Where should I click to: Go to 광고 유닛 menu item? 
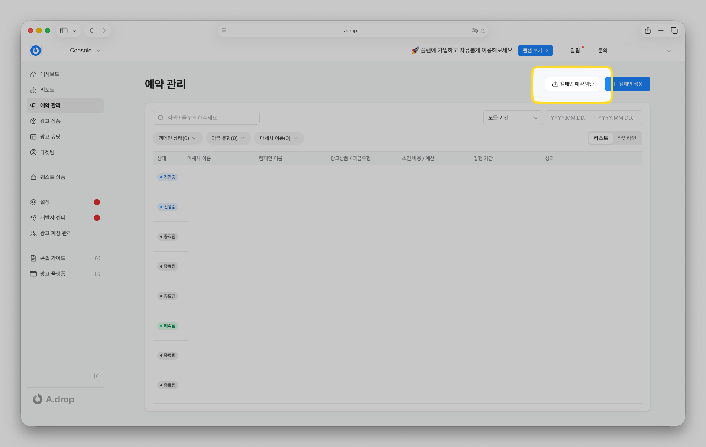(x=50, y=137)
